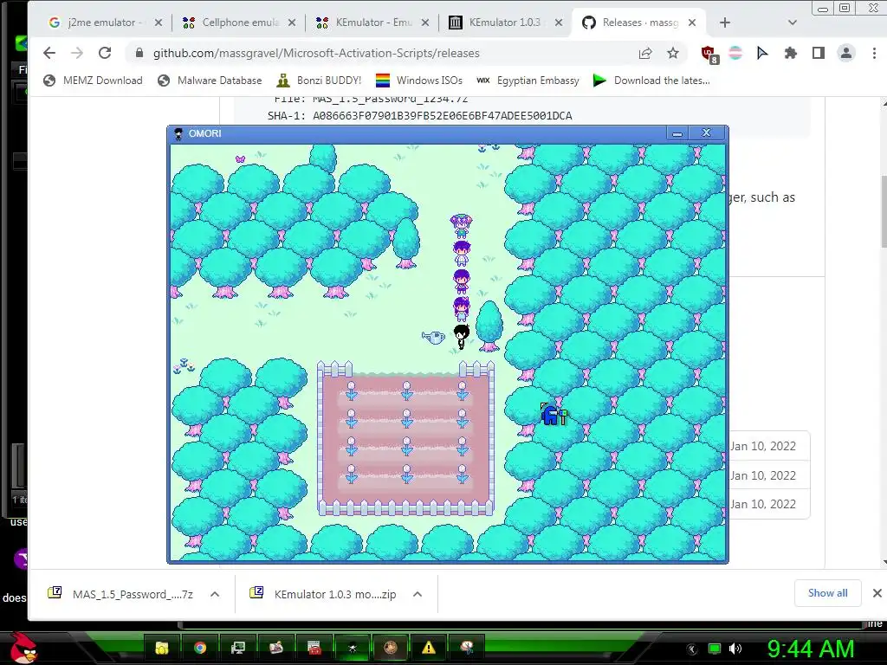
Task: Click the OMORI window title icon
Action: pos(178,134)
